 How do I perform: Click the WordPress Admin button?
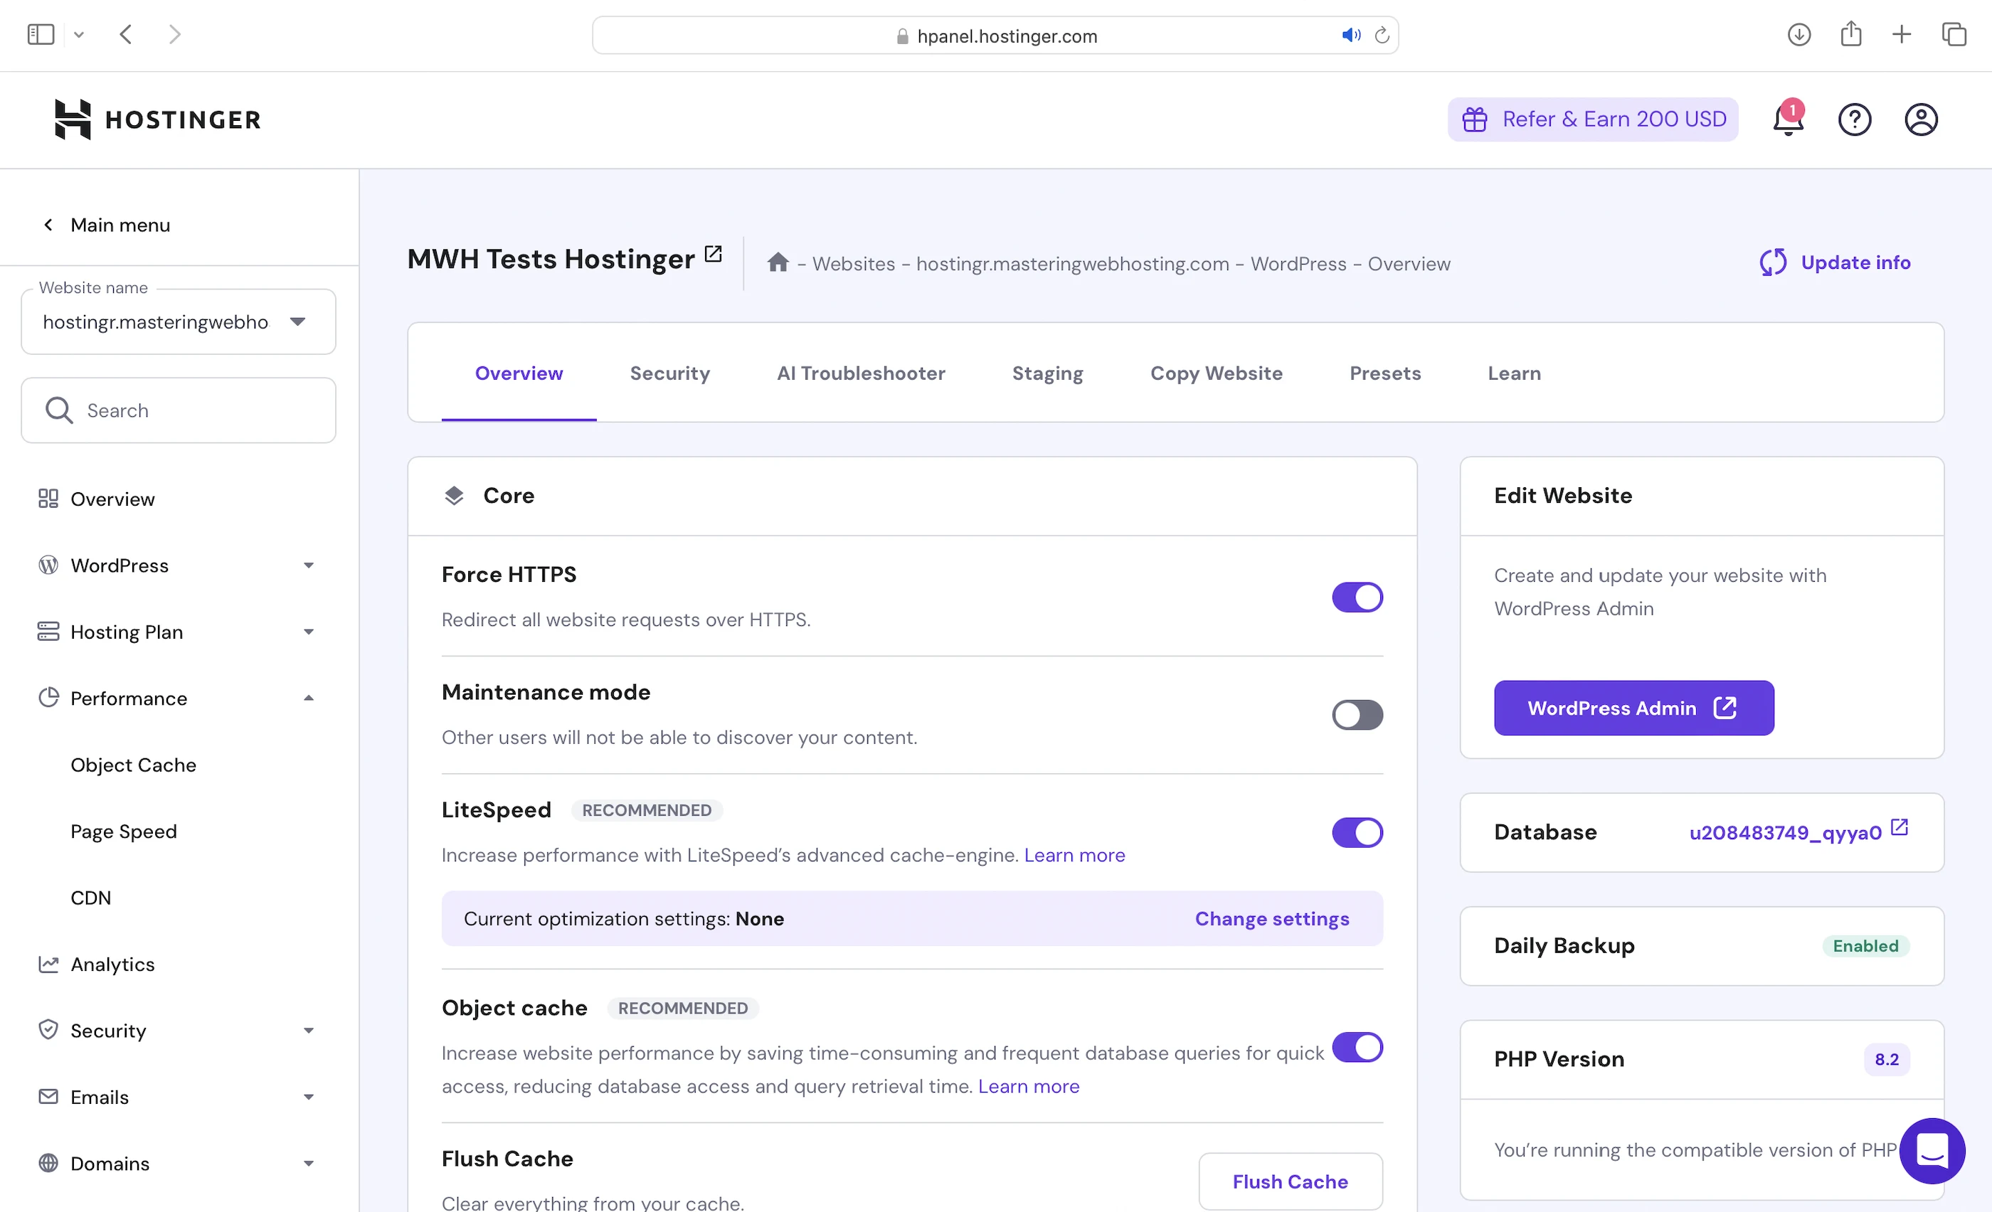1633,708
